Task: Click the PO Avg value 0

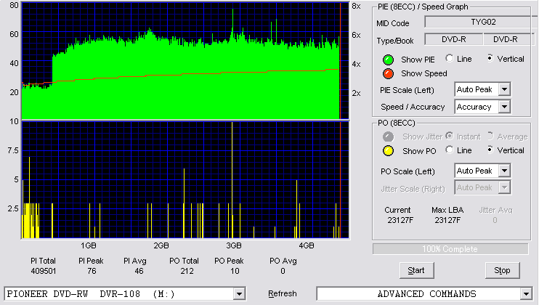Action: pos(283,271)
